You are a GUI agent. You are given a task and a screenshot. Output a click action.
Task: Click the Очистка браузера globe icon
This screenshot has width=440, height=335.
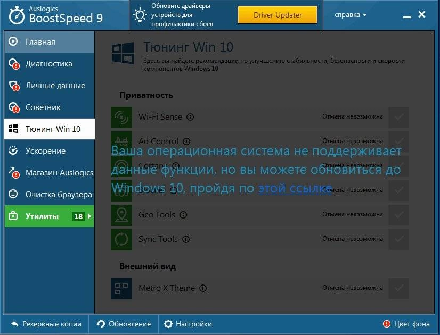[13, 194]
